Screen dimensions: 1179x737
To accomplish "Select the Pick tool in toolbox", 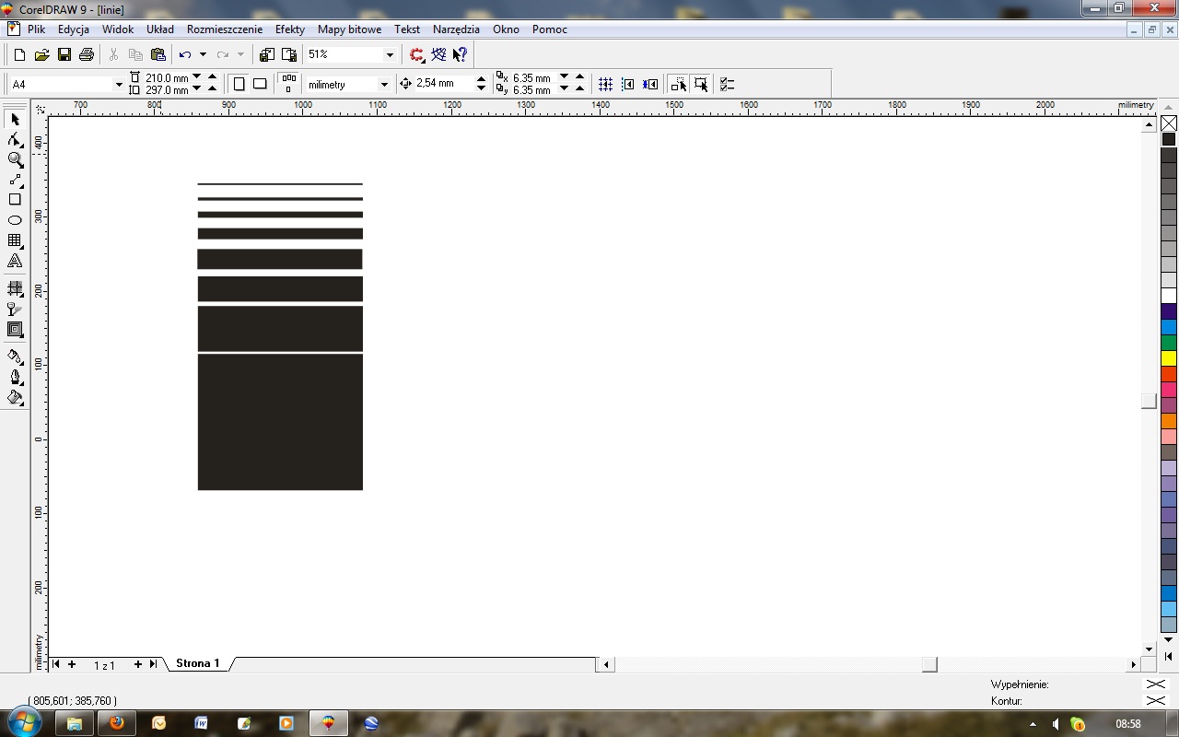I will tap(15, 120).
